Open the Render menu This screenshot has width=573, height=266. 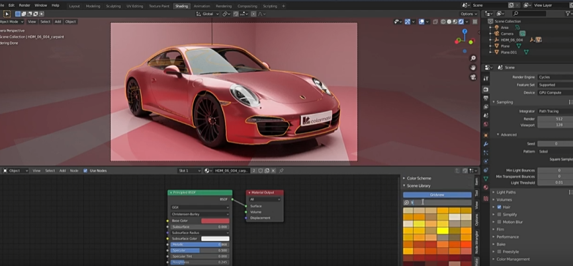pos(24,5)
